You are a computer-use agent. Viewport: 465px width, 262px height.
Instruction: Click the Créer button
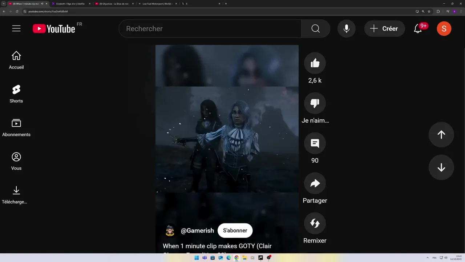tap(384, 29)
